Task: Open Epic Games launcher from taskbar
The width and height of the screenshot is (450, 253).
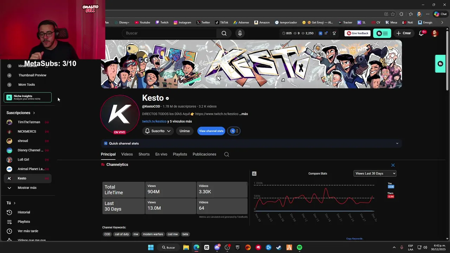Action: (238, 247)
